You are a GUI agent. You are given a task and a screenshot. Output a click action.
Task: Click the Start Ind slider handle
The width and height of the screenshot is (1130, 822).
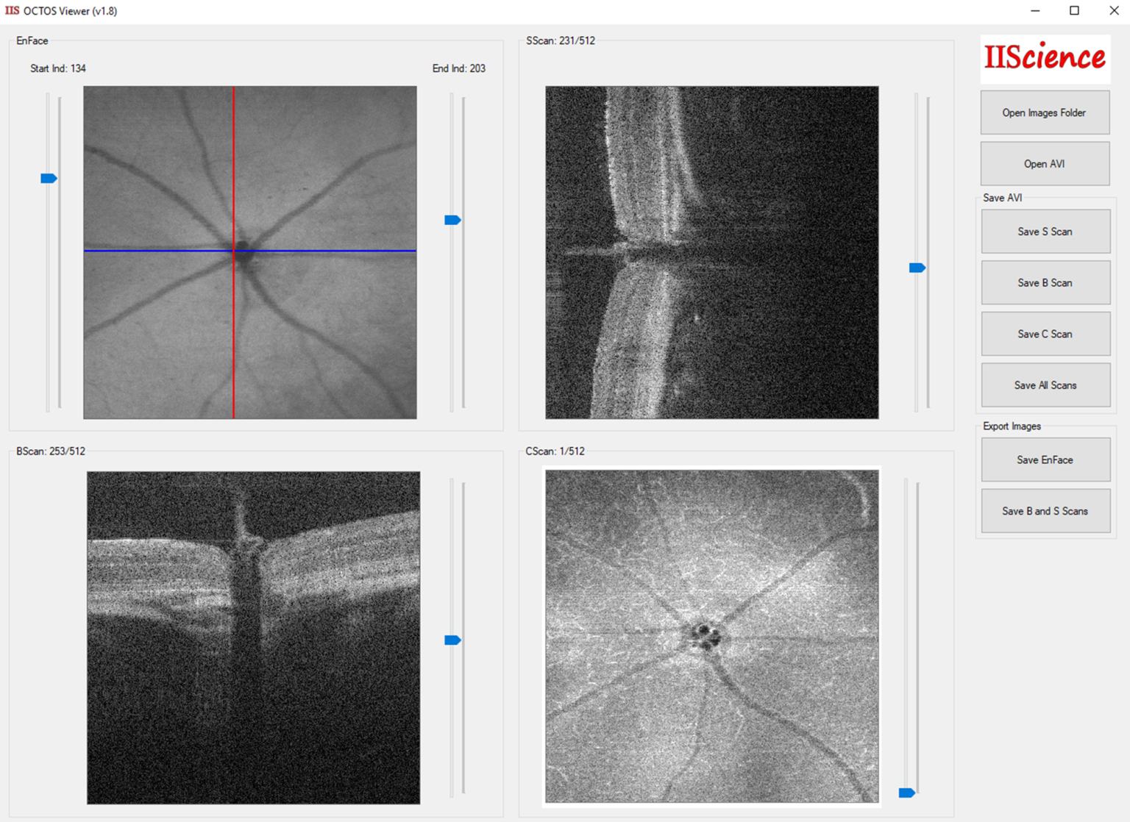tap(49, 179)
